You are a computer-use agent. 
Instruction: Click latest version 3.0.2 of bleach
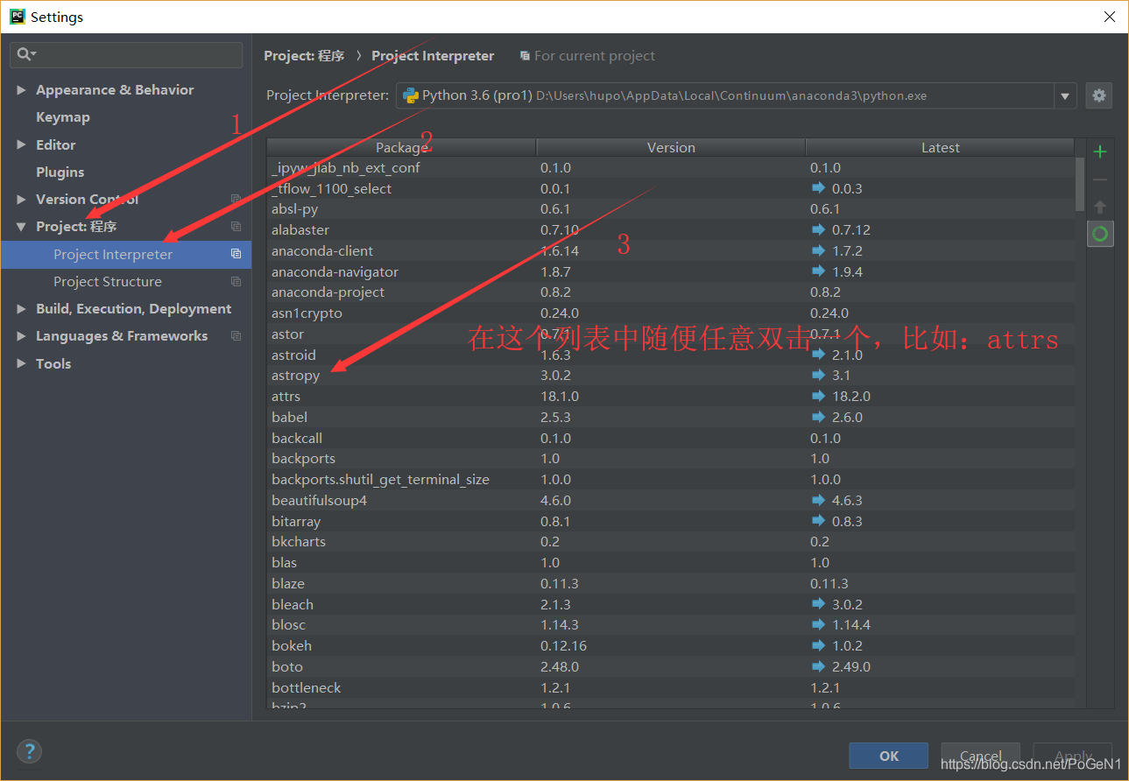pos(847,604)
